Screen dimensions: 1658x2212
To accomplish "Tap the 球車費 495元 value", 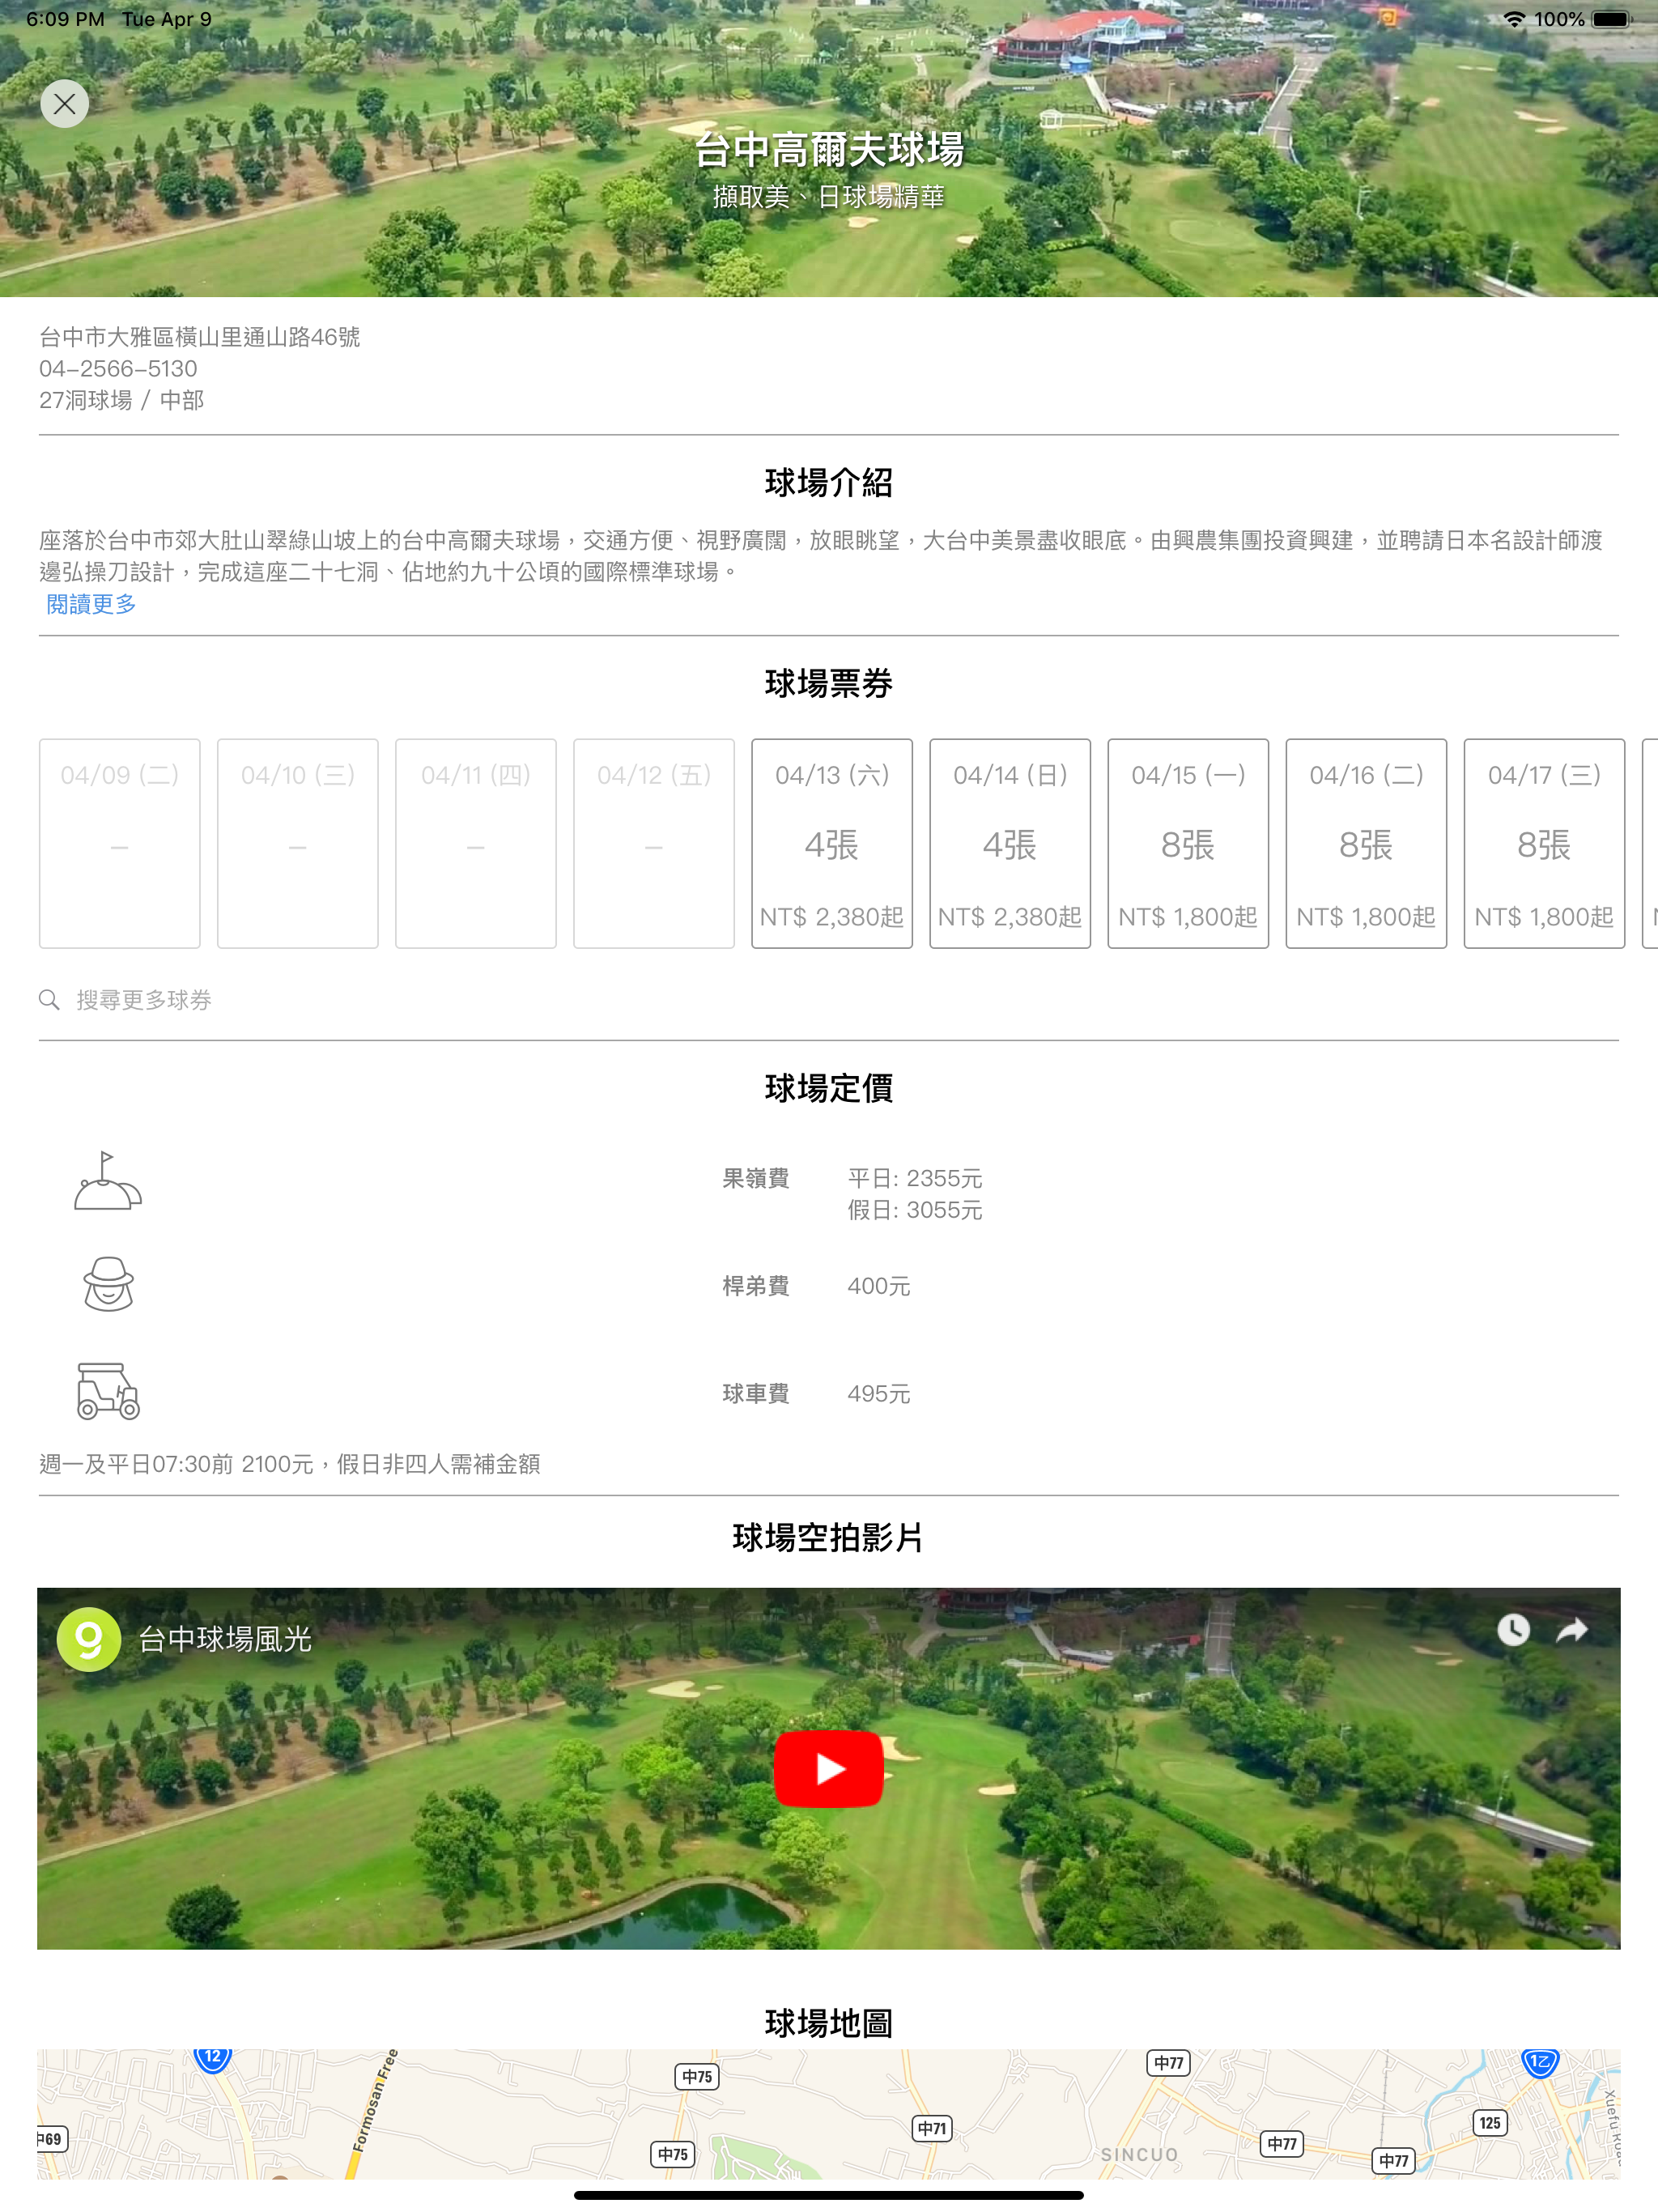I will [x=879, y=1394].
